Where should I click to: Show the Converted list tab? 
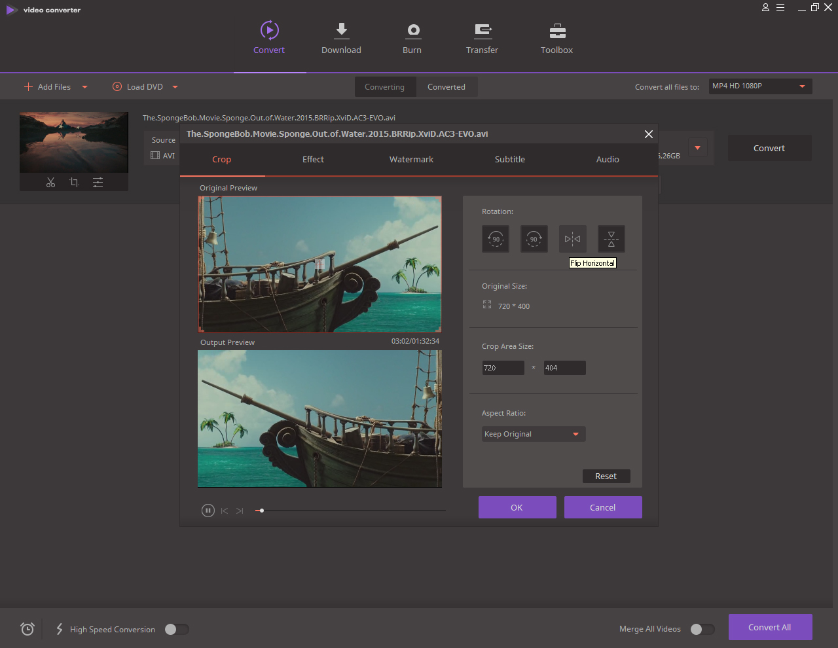pos(446,87)
